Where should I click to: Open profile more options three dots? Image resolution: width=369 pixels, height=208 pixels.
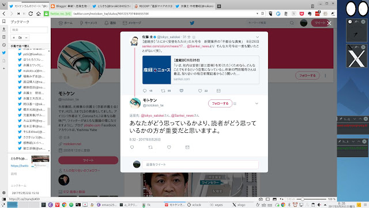click(x=325, y=76)
